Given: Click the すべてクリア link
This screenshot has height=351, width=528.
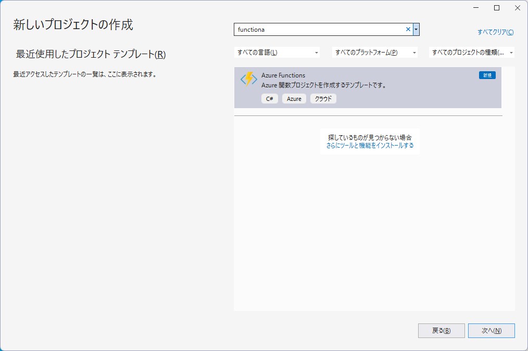Looking at the screenshot, I should click(x=495, y=32).
